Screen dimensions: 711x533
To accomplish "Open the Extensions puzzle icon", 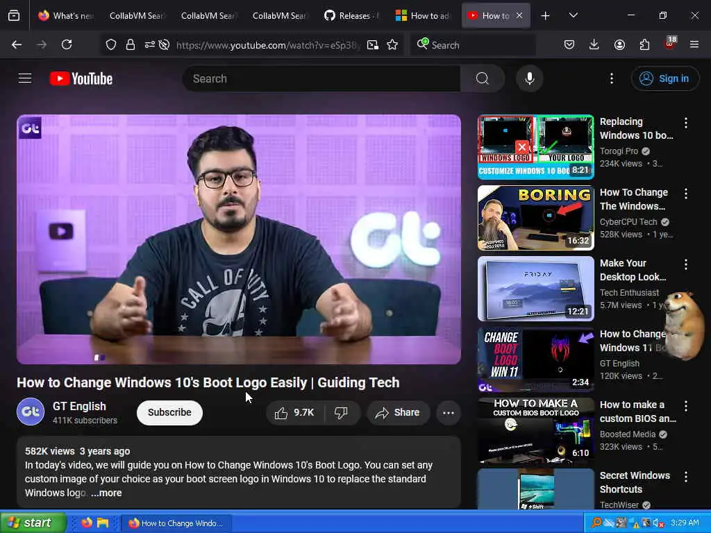I will [644, 44].
